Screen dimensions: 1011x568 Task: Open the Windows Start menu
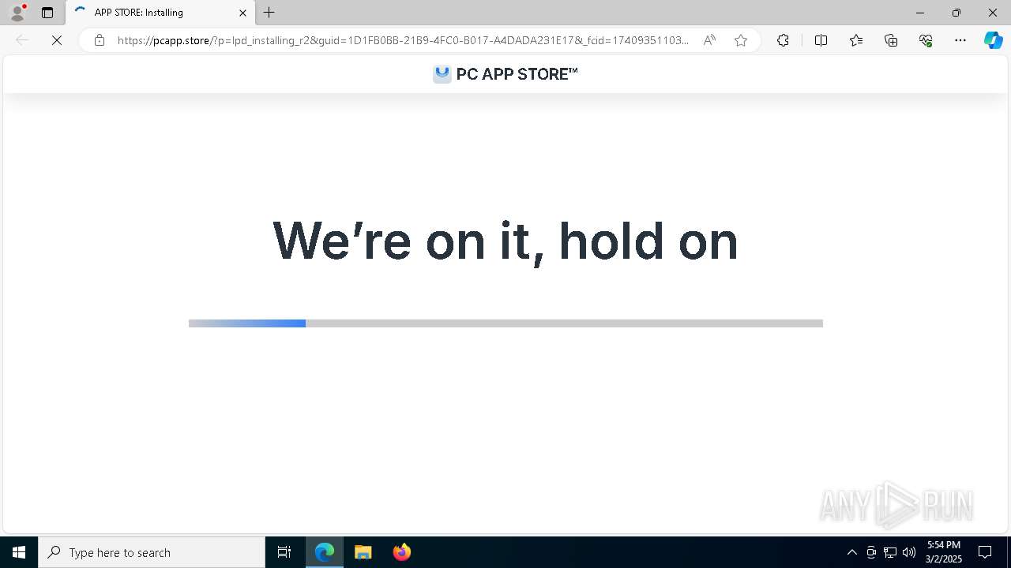pyautogui.click(x=19, y=552)
